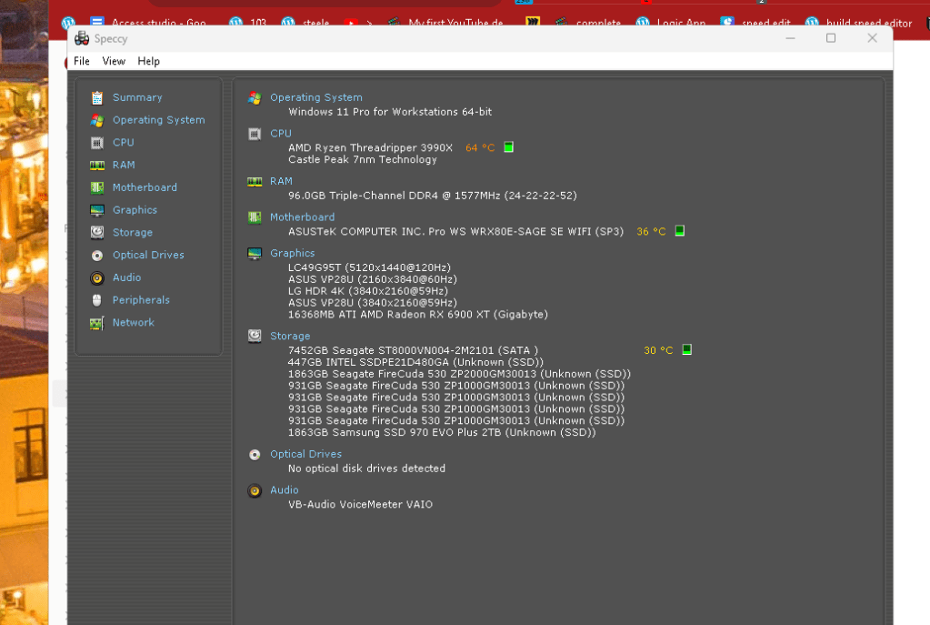
Task: Click the Storage disk icon in summary pane
Action: point(255,336)
